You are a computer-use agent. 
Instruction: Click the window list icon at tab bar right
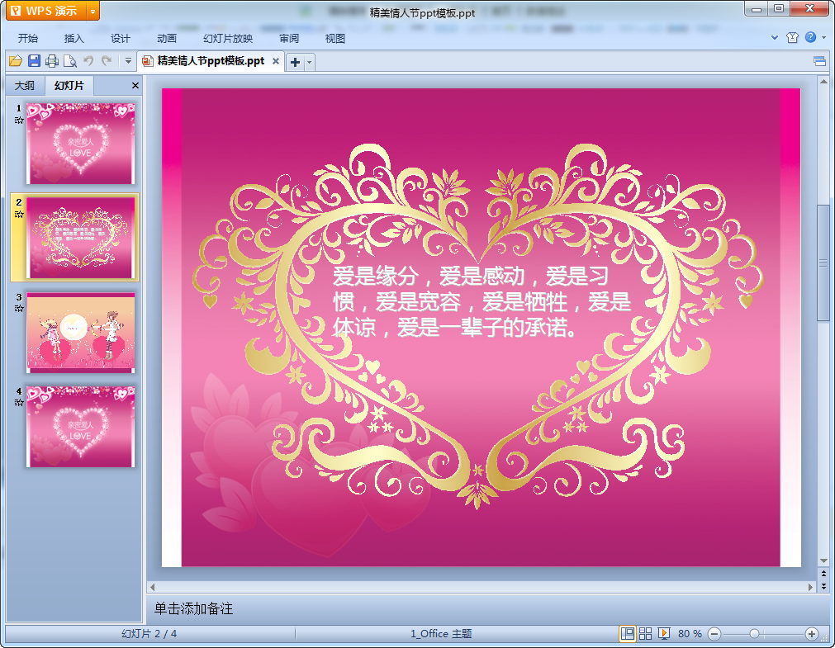tap(820, 62)
